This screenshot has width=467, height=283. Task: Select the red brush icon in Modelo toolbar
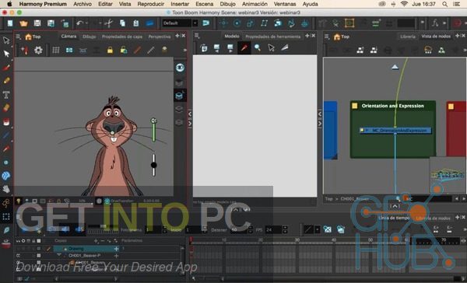[x=244, y=47]
